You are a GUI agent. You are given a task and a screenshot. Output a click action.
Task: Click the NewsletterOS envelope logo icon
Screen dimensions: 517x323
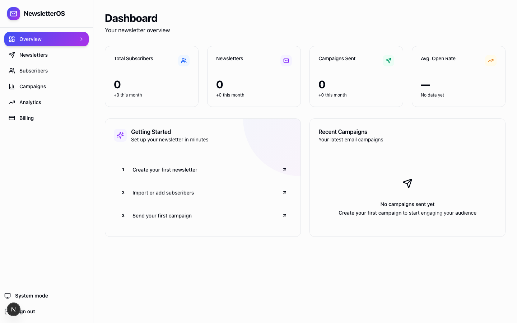(14, 14)
